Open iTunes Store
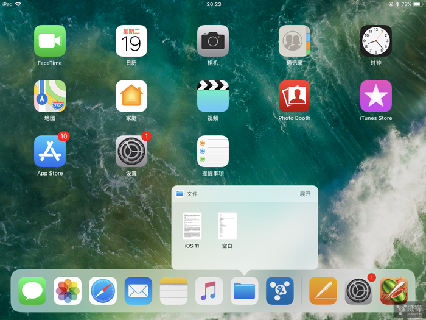Image resolution: width=426 pixels, height=320 pixels. (375, 96)
